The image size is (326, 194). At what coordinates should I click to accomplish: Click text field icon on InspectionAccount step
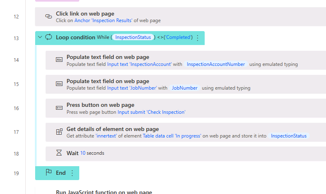59,60
